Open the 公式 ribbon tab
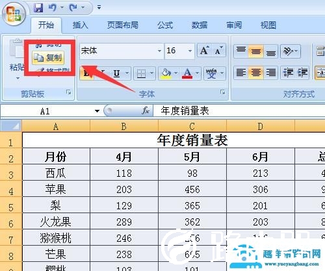The height and width of the screenshot is (271, 325). click(165, 25)
